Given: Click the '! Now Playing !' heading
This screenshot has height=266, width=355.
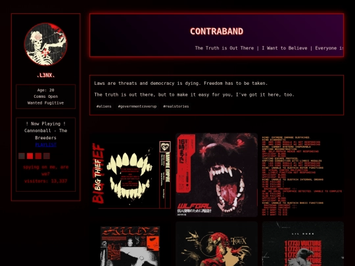Looking at the screenshot, I should 46,123.
